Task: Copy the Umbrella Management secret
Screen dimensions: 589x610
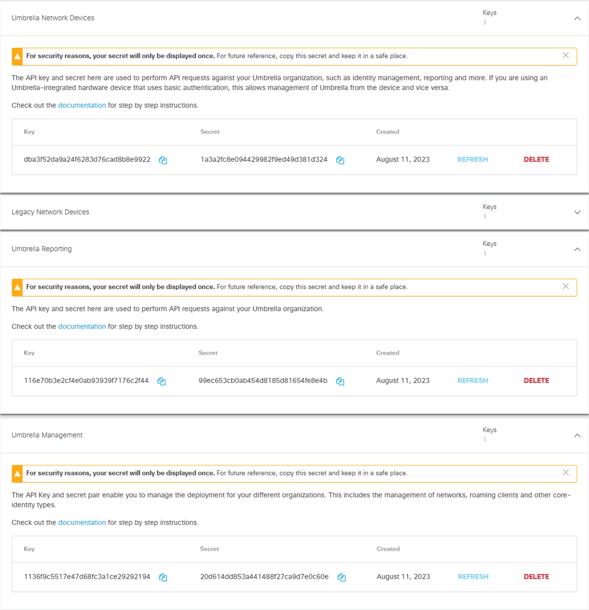Action: (342, 578)
